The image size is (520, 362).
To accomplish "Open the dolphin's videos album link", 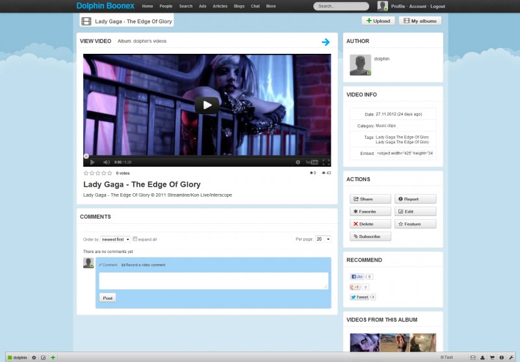I will (x=150, y=42).
